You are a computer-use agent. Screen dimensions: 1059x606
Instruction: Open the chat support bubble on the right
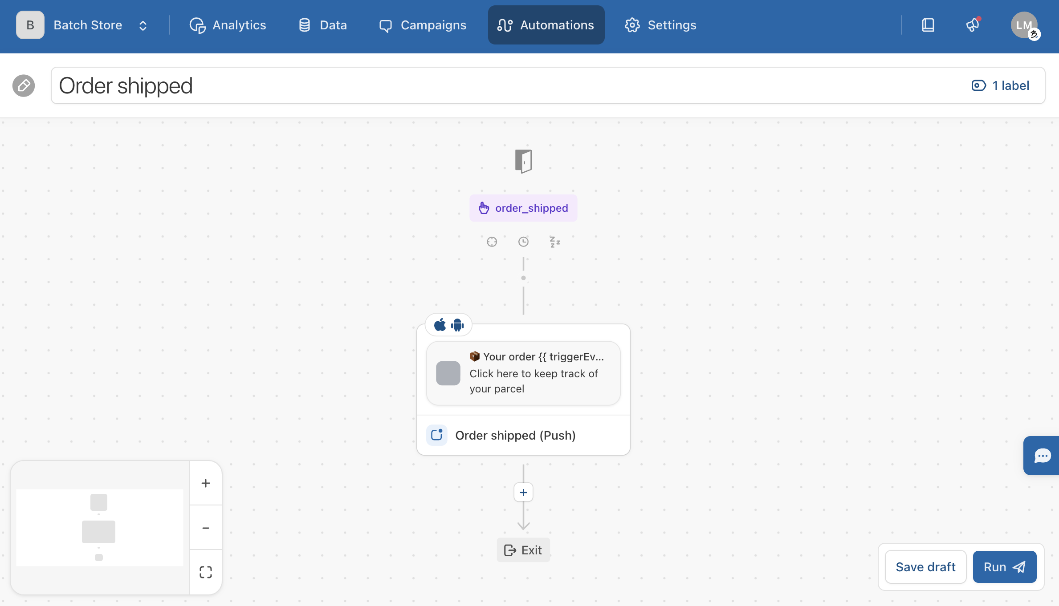[1042, 456]
